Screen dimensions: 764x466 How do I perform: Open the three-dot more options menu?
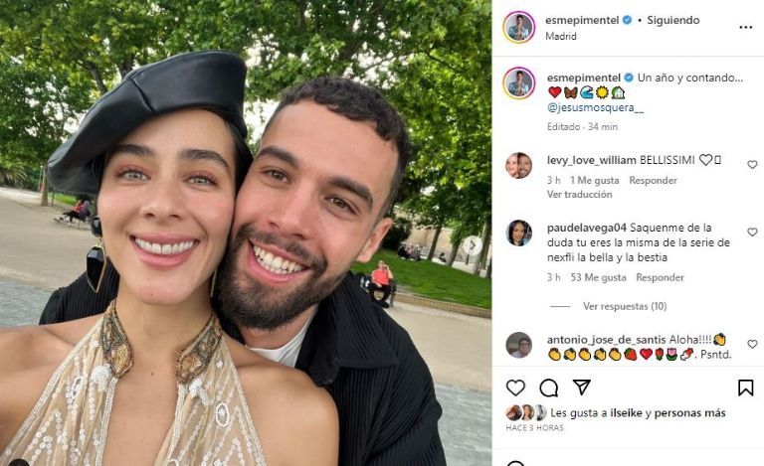[745, 27]
